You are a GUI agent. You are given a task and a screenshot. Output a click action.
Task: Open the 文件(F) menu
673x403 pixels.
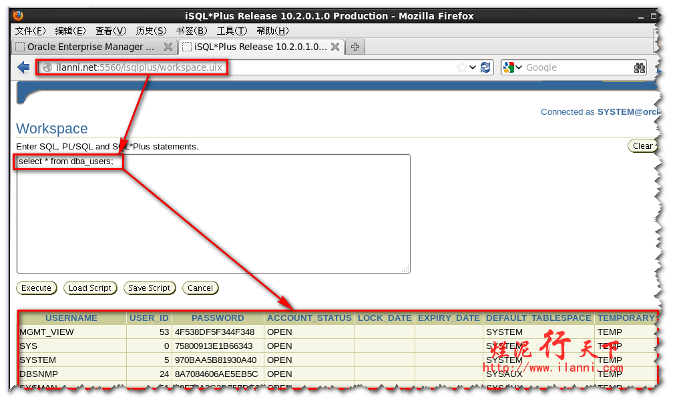[30, 31]
